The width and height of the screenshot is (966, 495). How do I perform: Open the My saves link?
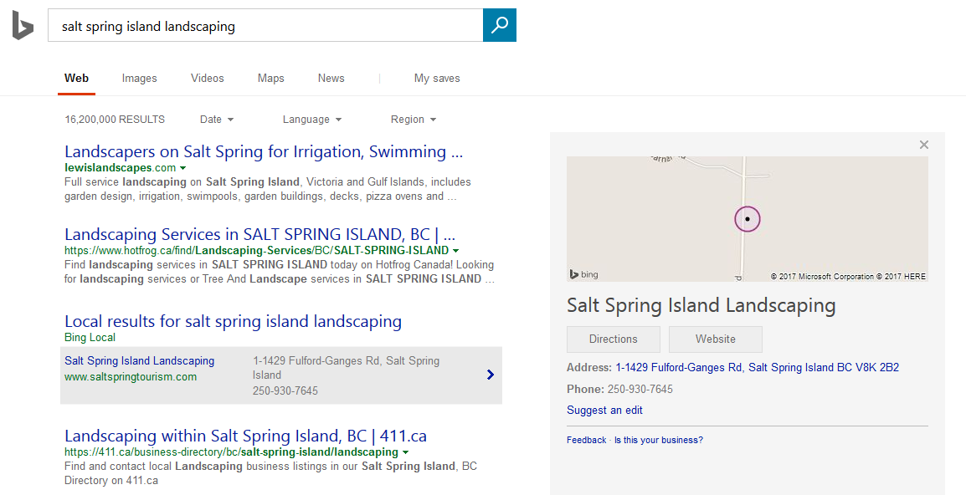click(x=437, y=78)
